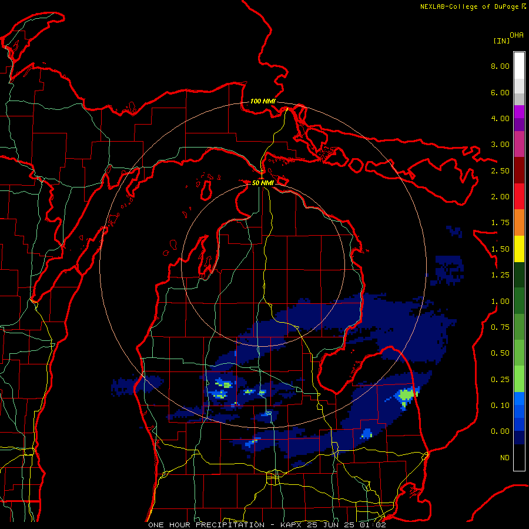Click the 0.10 legend value

[x=500, y=406]
